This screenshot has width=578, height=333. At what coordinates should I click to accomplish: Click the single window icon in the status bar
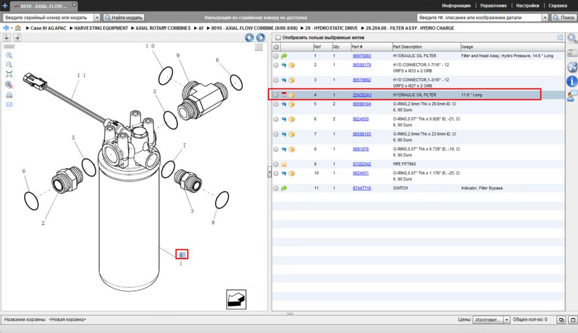tap(573, 320)
